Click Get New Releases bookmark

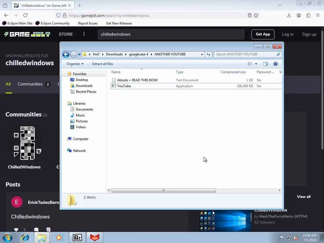[x=119, y=23]
